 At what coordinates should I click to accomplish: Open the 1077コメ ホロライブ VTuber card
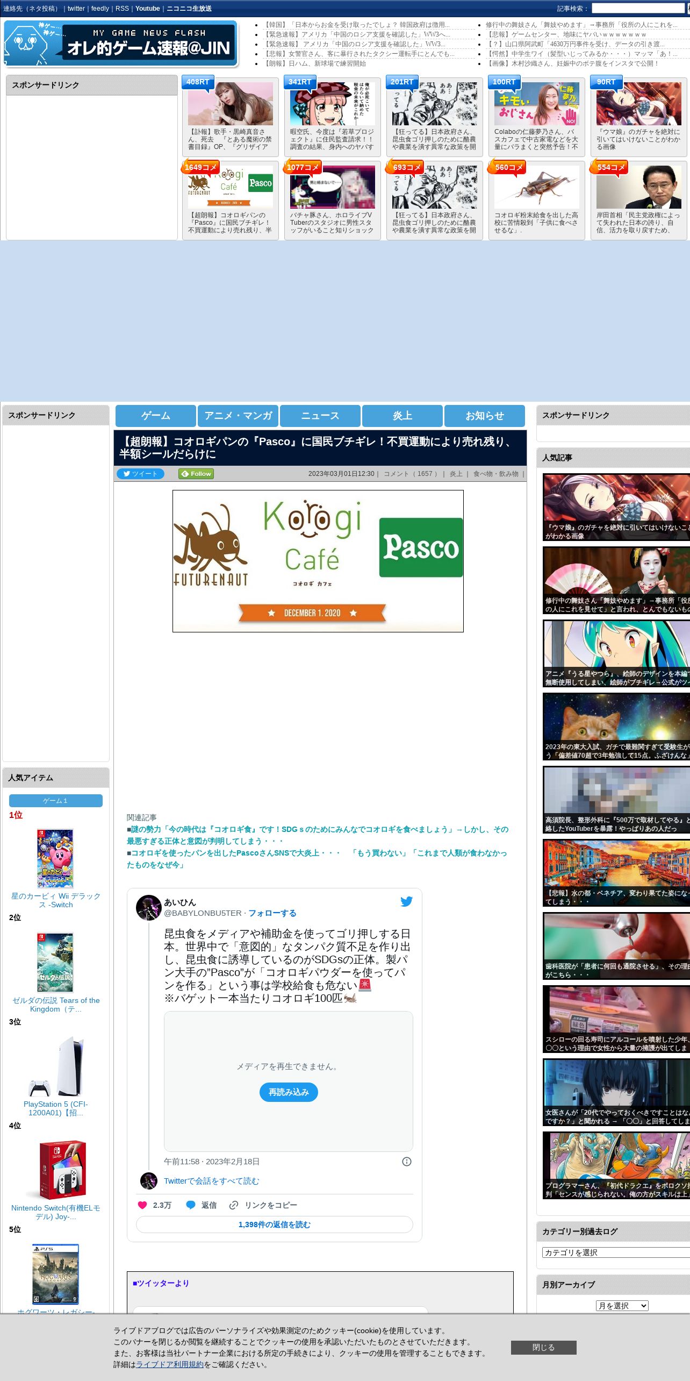pyautogui.click(x=333, y=200)
